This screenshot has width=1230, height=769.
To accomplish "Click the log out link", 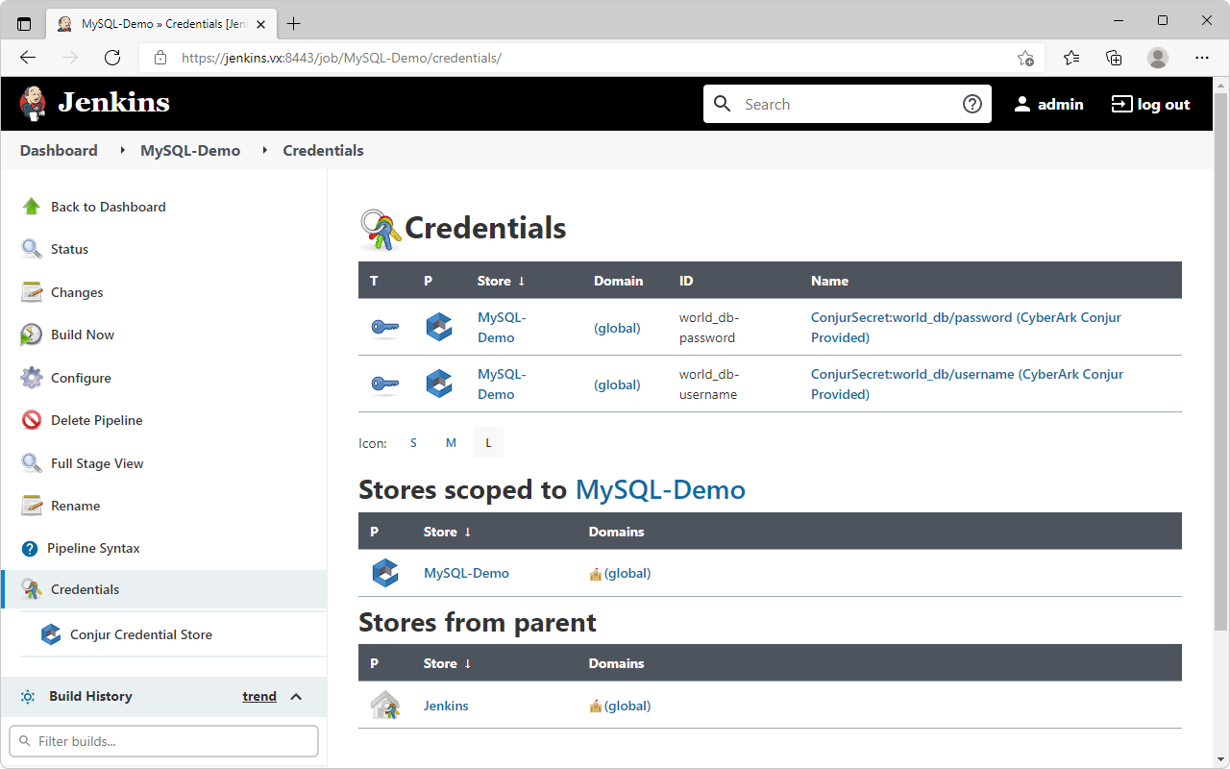I will tap(1150, 104).
